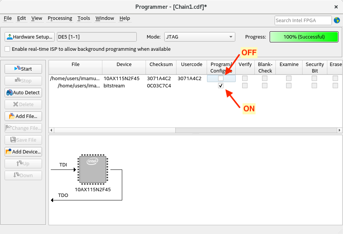This screenshot has height=234, width=343.
Task: Click the Save File button
Action: [x=23, y=140]
